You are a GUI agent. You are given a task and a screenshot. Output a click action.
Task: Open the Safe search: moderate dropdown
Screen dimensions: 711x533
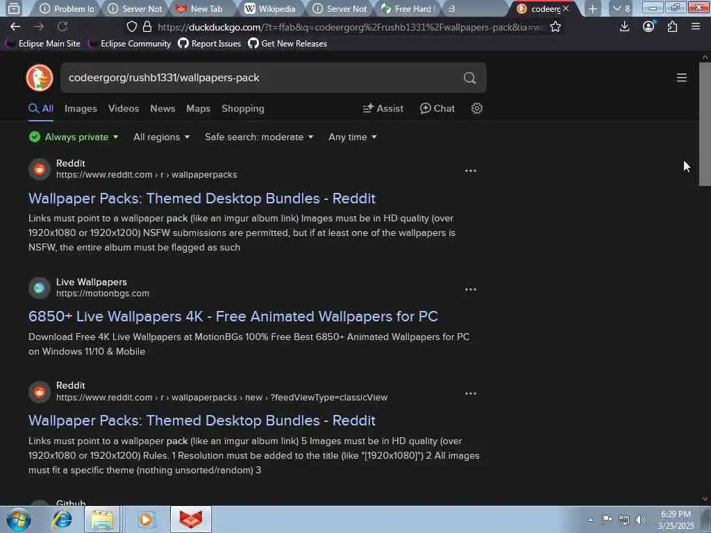pos(259,137)
